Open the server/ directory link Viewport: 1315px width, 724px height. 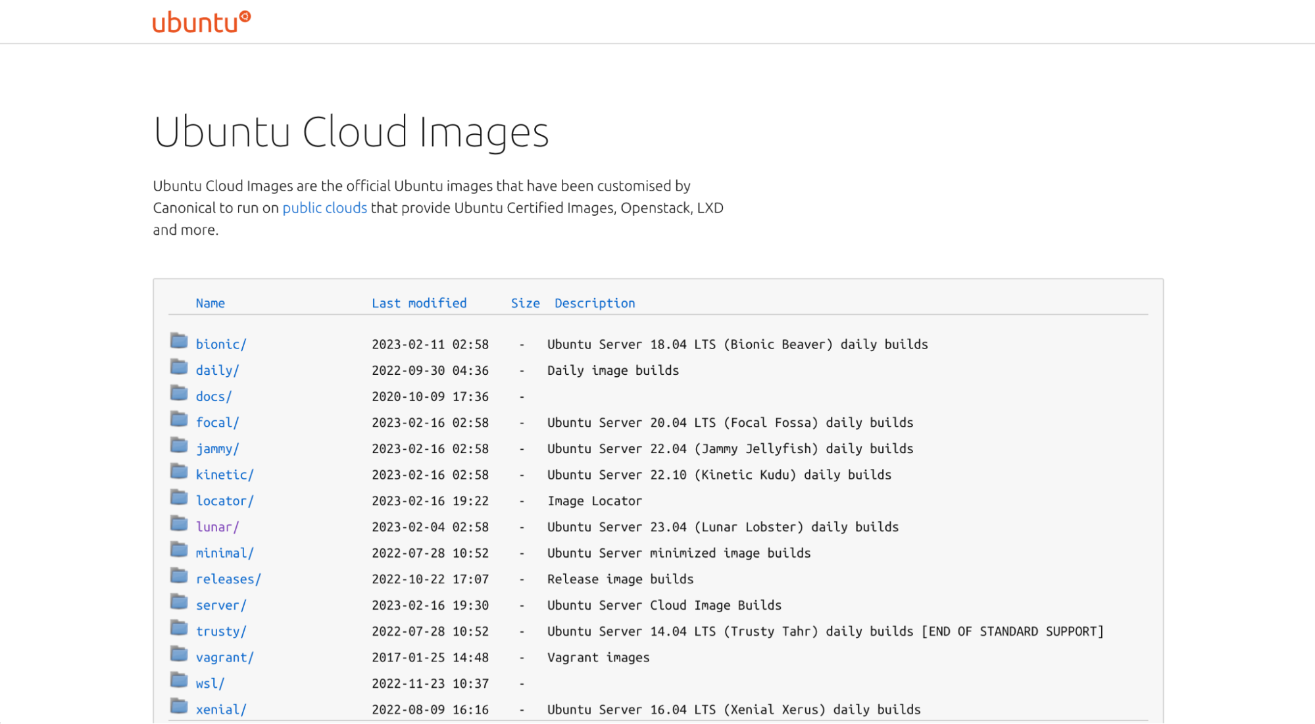[221, 605]
